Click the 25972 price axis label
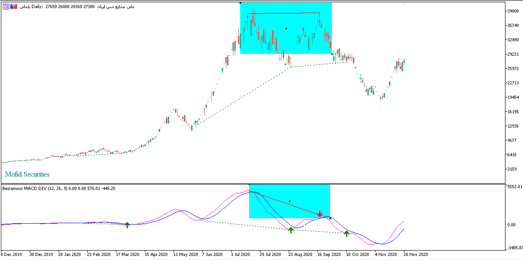Screen dimensions: 523x260 click(513, 69)
